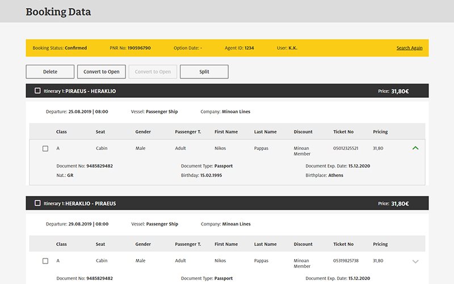The height and width of the screenshot is (284, 454).
Task: Select passenger checkbox for ticket 05012325521
Action: (x=45, y=149)
